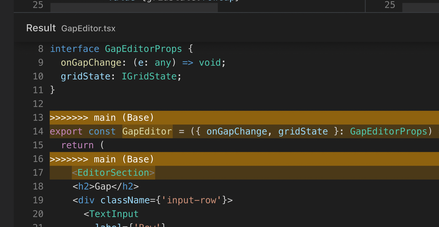Click line number 25 in the left editor

(x=38, y=5)
